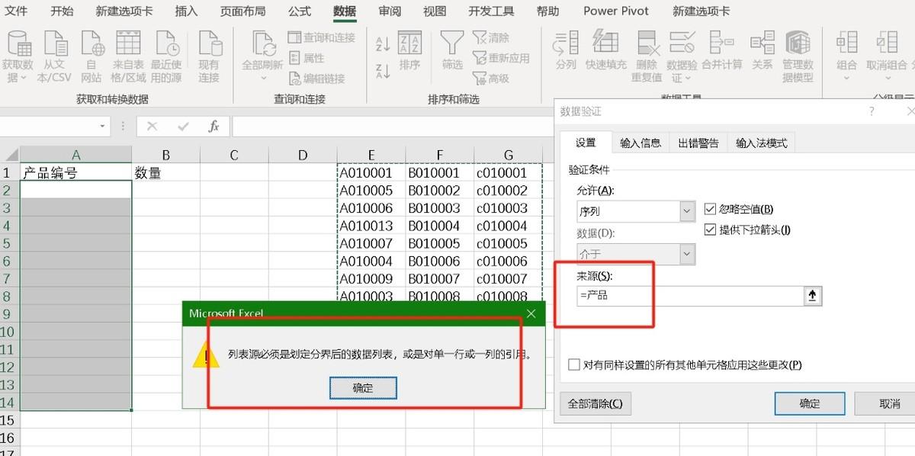
Task: Open 高级 (Advanced) filter option
Action: (490, 79)
